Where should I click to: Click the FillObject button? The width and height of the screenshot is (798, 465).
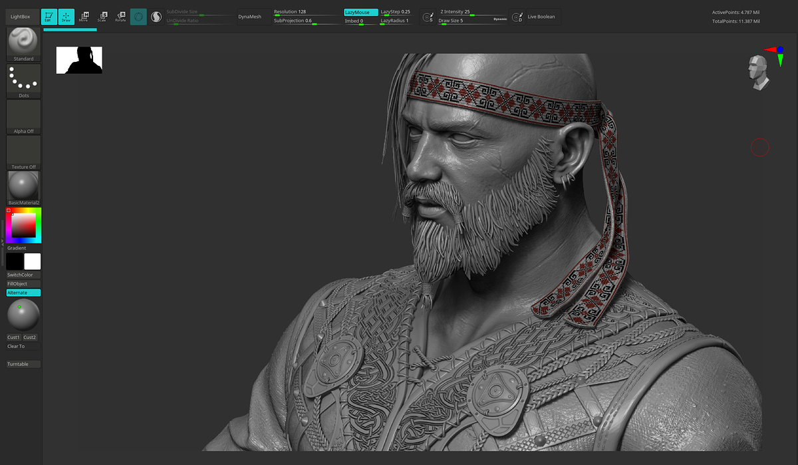pos(23,284)
